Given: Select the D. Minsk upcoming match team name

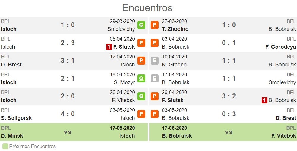Looking at the screenshot, I should click(x=12, y=136).
